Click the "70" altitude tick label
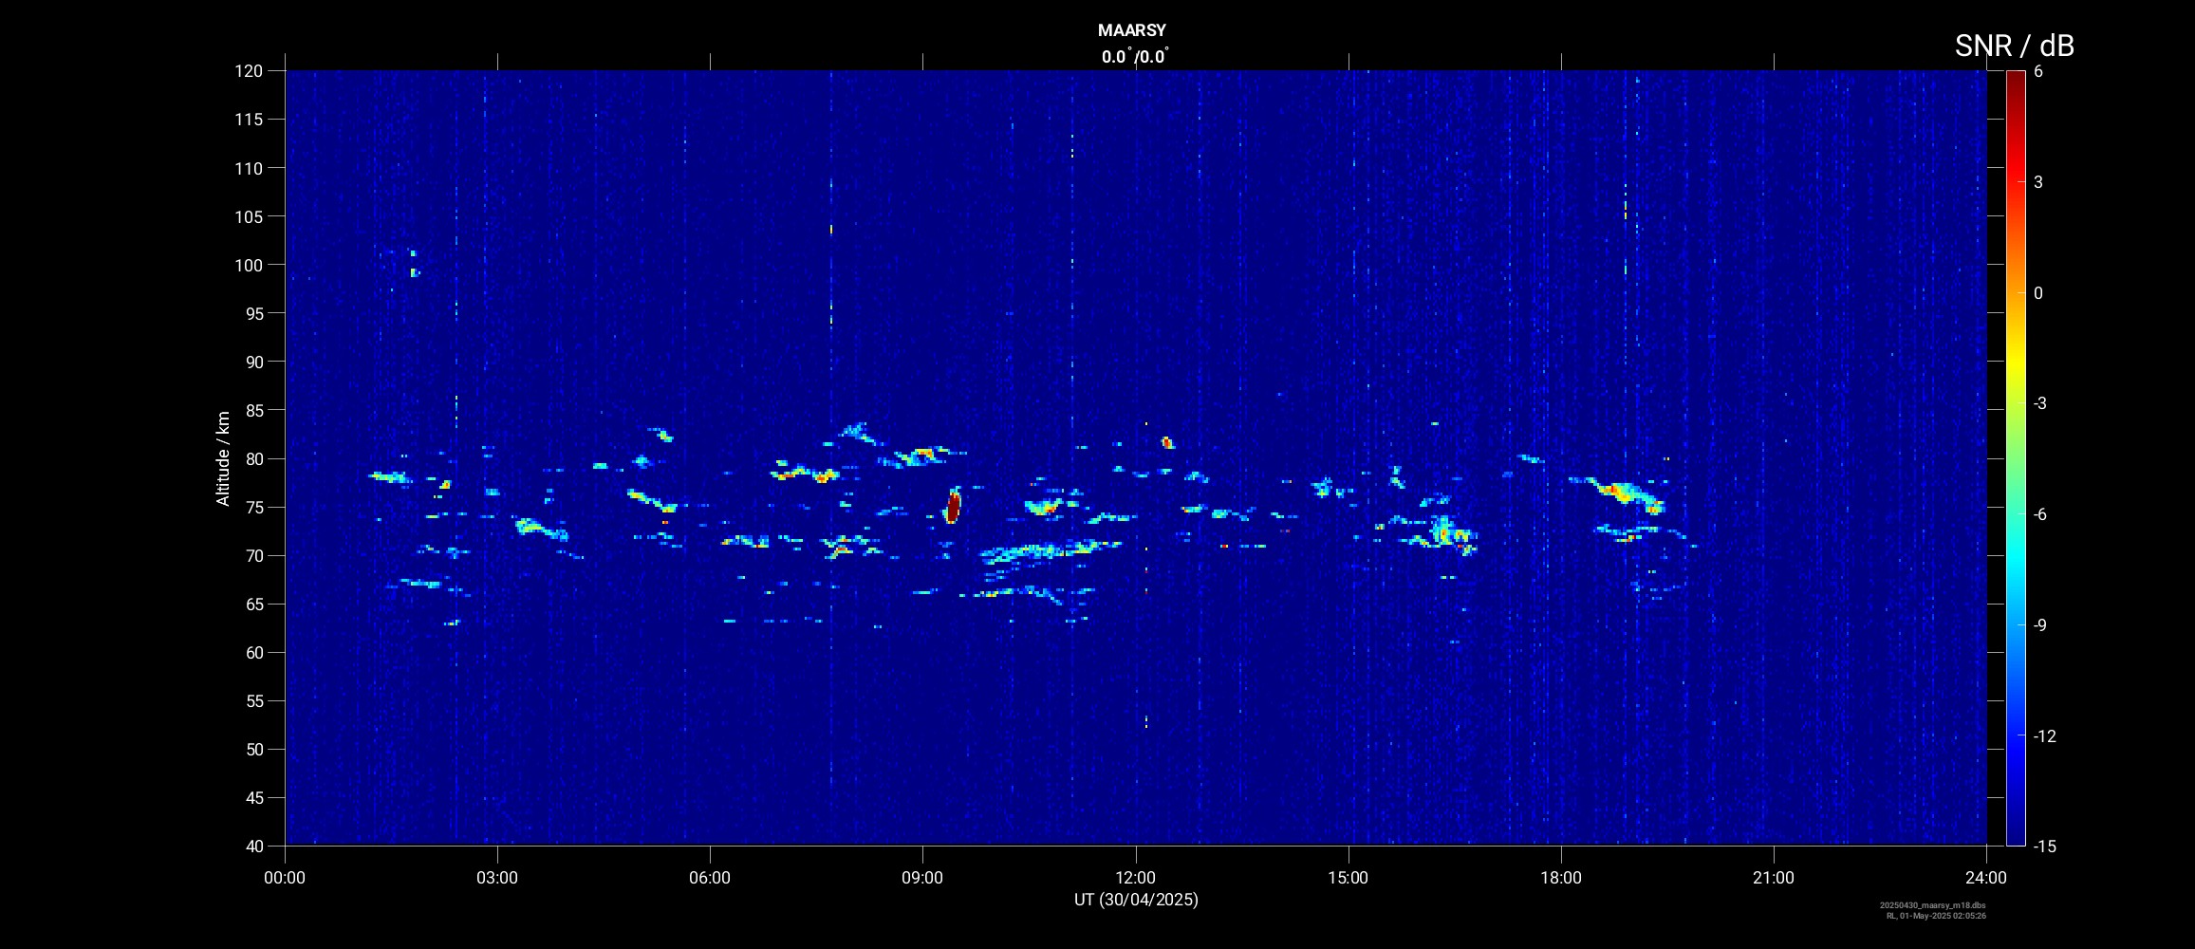Viewport: 2195px width, 949px height. tap(253, 556)
